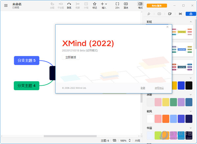197x144 pixels.
Task: Add a summary with the 概要 icon
Action: tap(77, 6)
